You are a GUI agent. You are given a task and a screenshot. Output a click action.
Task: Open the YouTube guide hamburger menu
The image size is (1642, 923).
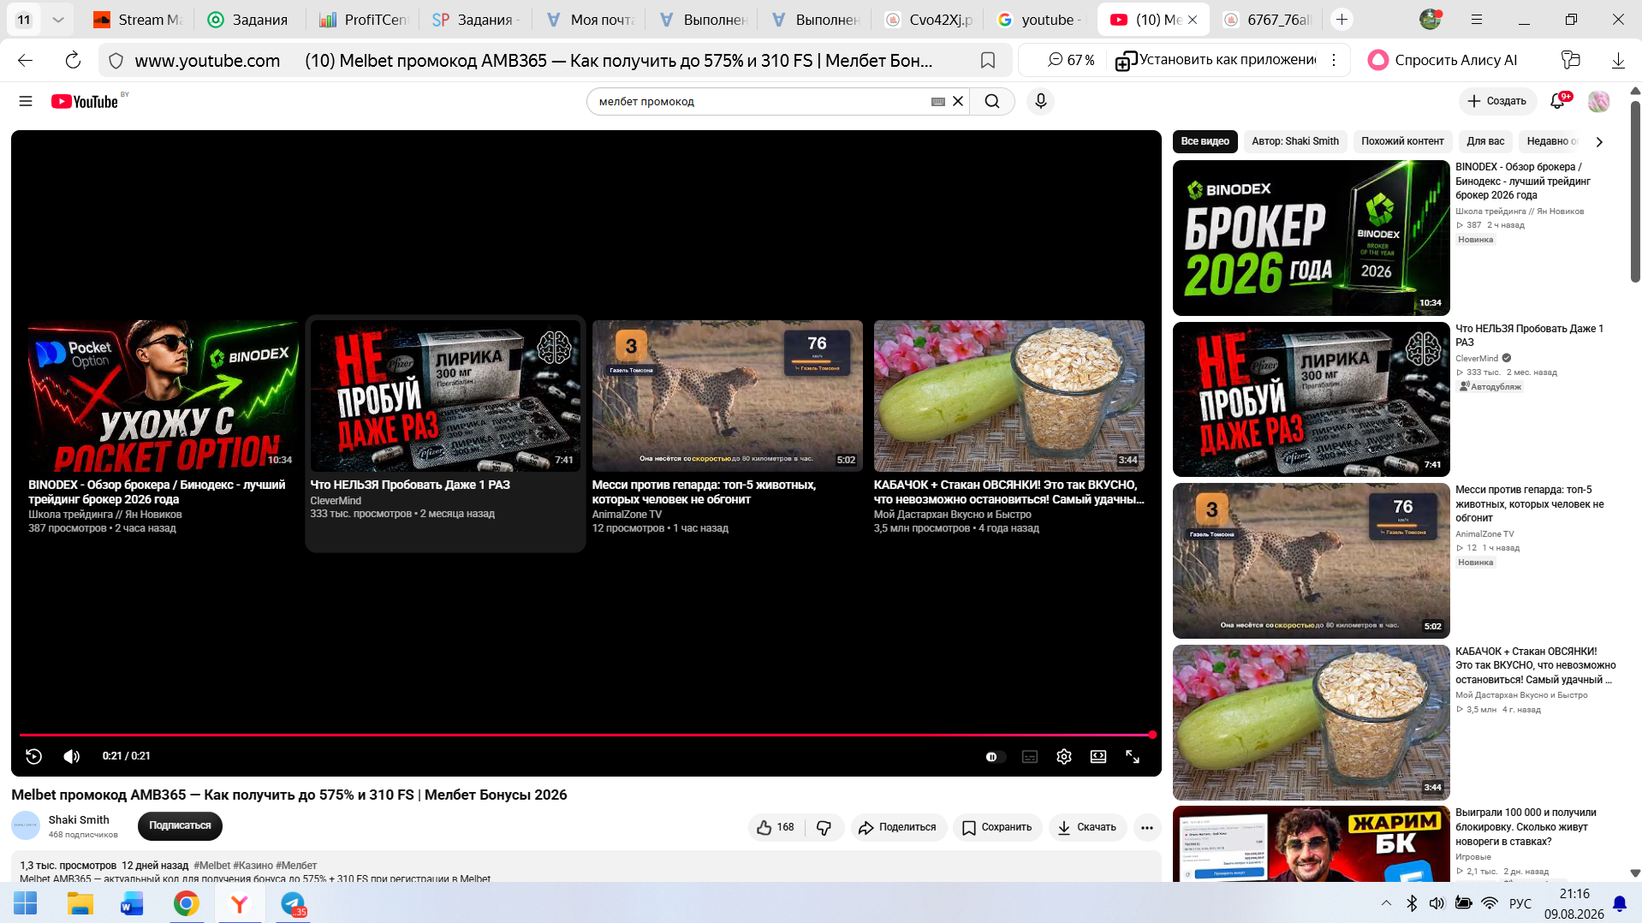pos(26,101)
